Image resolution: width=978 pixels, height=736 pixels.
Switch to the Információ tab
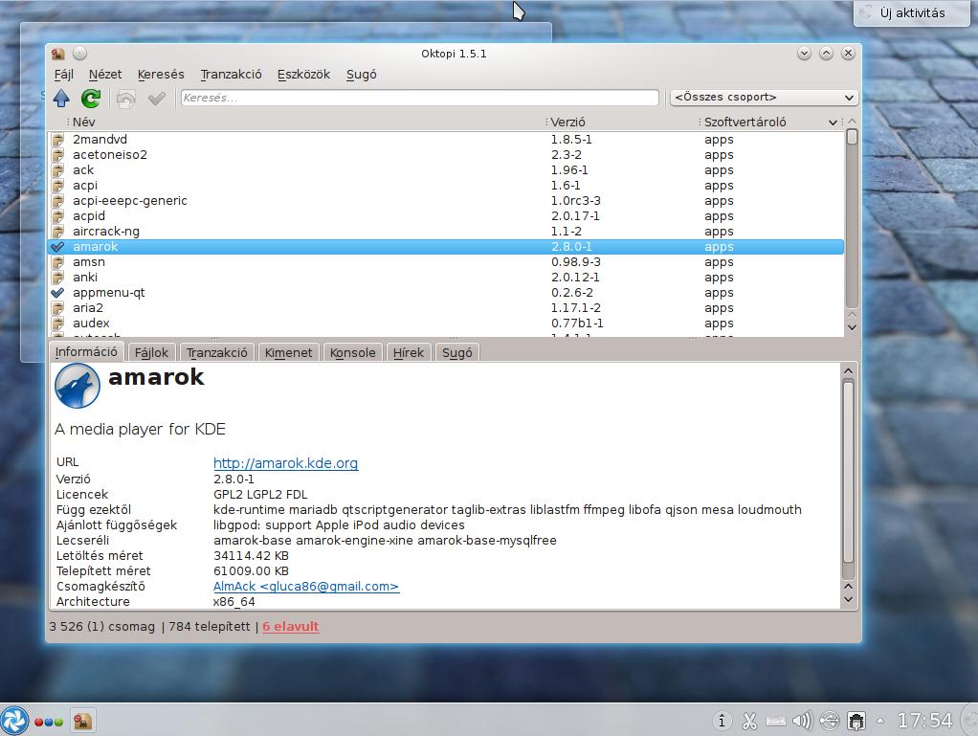coord(86,352)
